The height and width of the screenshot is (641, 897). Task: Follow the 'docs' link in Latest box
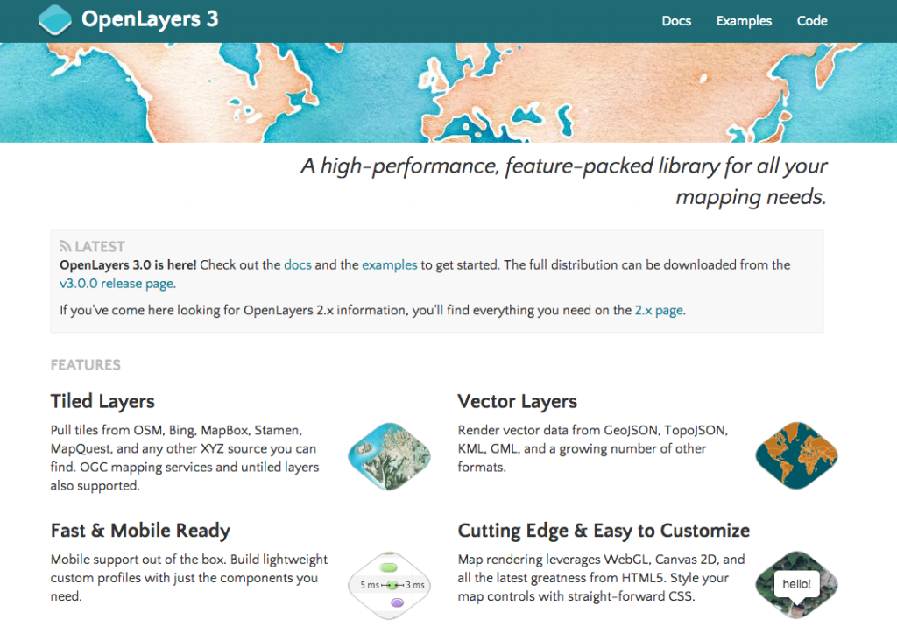pos(298,264)
